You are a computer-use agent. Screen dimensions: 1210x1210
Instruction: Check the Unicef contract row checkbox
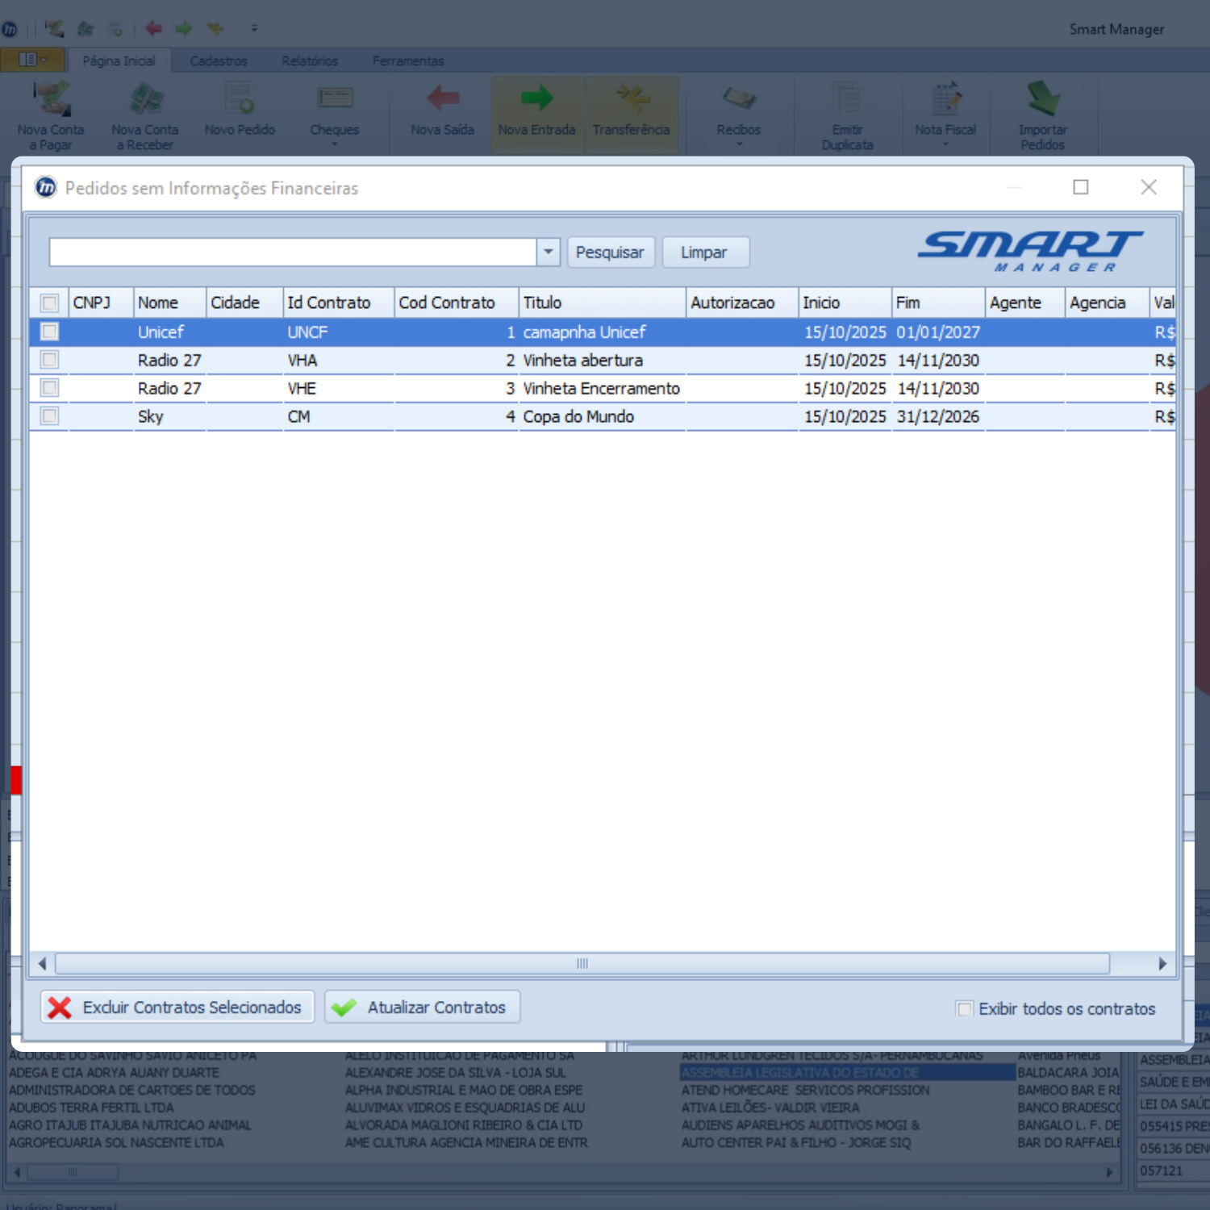49,332
